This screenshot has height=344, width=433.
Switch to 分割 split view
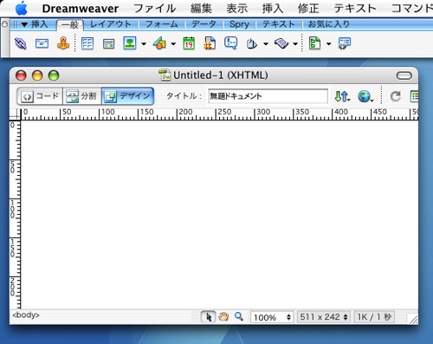click(82, 96)
